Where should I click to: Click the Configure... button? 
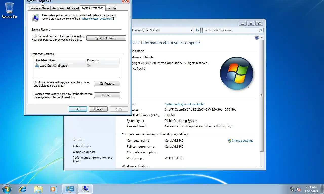click(x=107, y=84)
